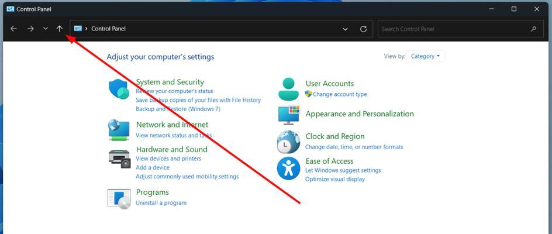
Task: Click the Control Panel breadcrumb in address bar
Action: coord(108,29)
